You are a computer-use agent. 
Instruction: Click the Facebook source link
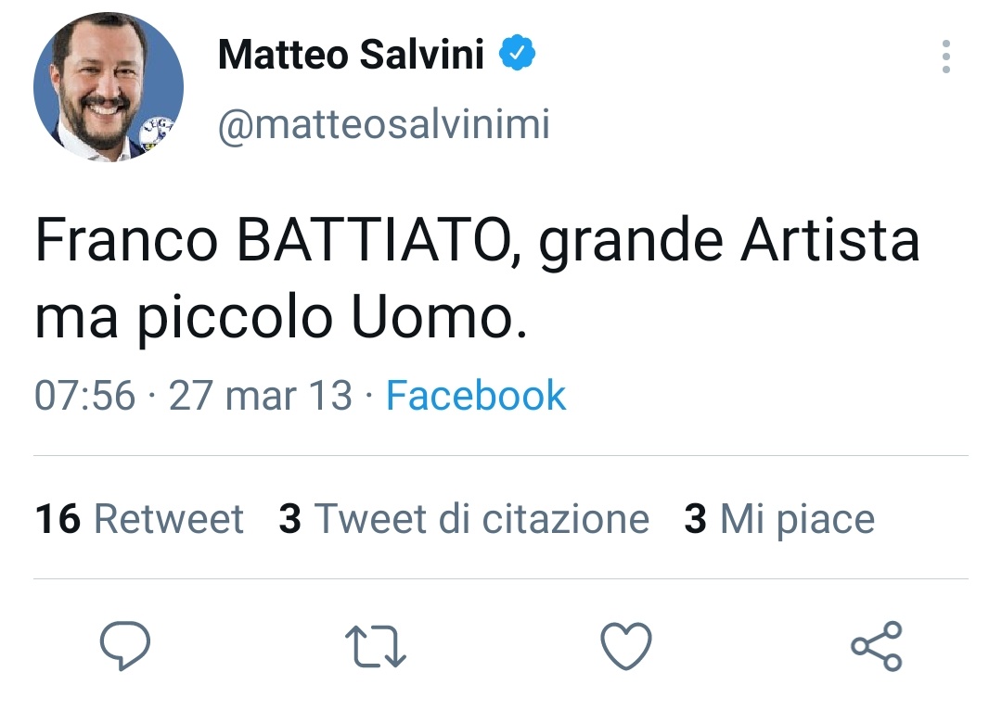point(475,396)
